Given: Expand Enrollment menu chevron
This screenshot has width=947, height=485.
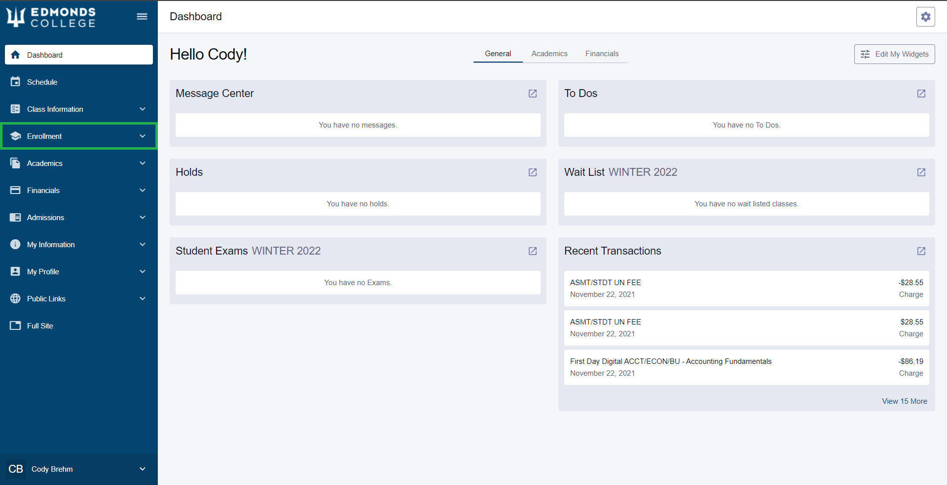Looking at the screenshot, I should (x=143, y=136).
